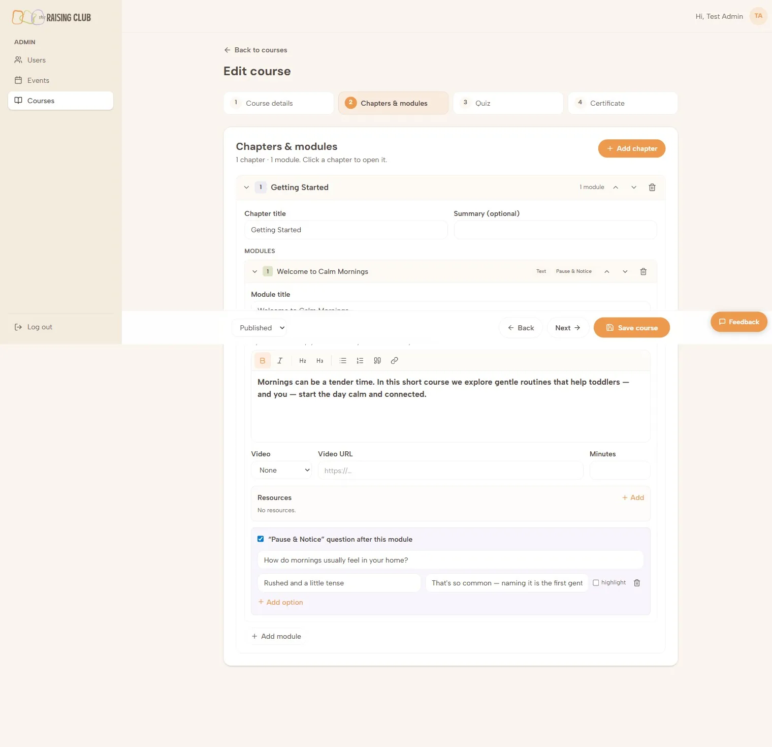772x747 pixels.
Task: Open Courses in admin sidebar
Action: click(60, 101)
